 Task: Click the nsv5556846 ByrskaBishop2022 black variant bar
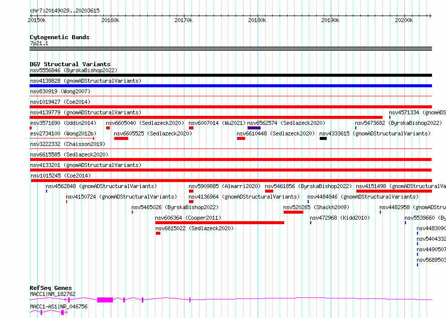pyautogui.click(x=231, y=75)
